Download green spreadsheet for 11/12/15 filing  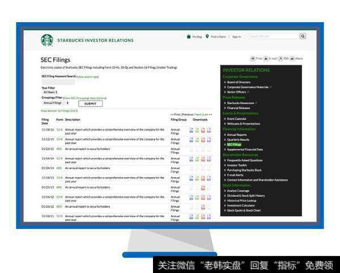(197, 140)
